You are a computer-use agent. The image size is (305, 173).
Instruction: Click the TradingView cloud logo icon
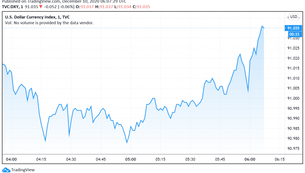point(6,170)
